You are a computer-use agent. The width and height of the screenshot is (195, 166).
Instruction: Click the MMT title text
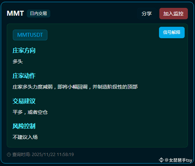(x=15, y=13)
